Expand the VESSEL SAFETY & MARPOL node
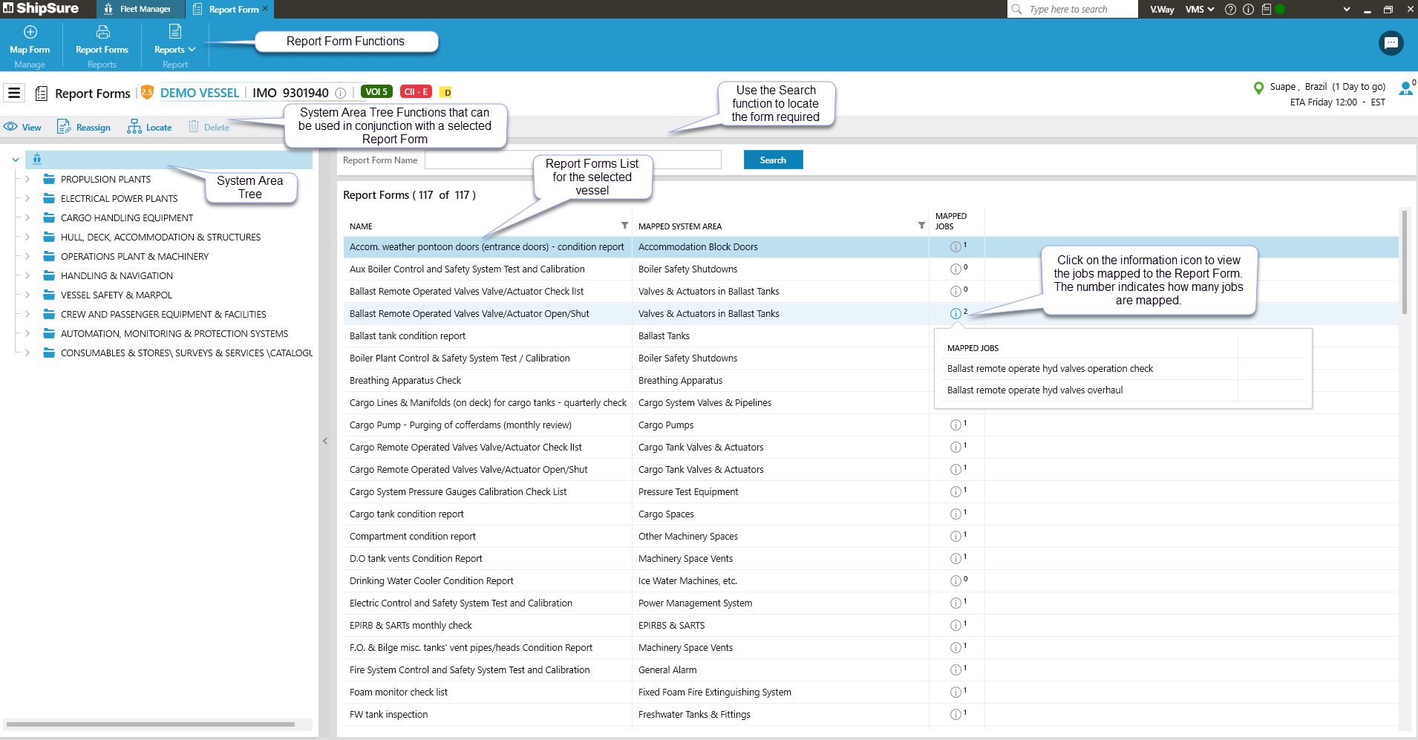1418x740 pixels. pos(27,295)
